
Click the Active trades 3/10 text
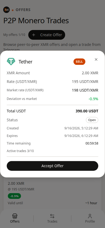point(20,151)
